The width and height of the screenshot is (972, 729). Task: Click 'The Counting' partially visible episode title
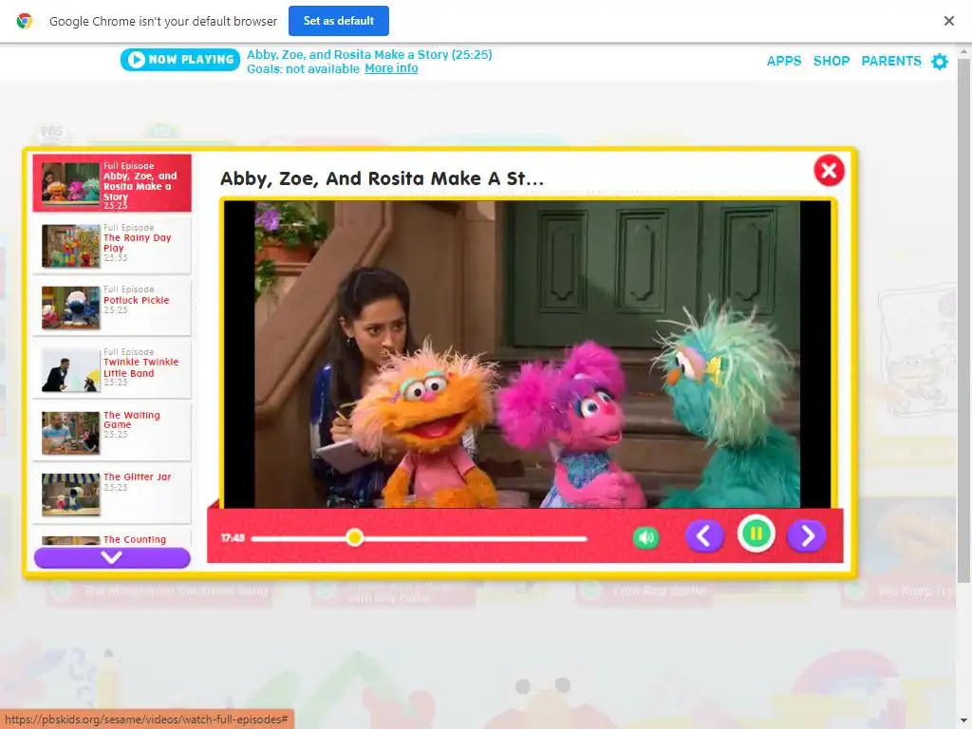[135, 539]
